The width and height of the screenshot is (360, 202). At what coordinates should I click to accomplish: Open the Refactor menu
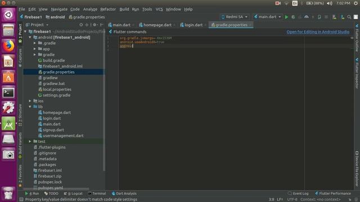108,9
